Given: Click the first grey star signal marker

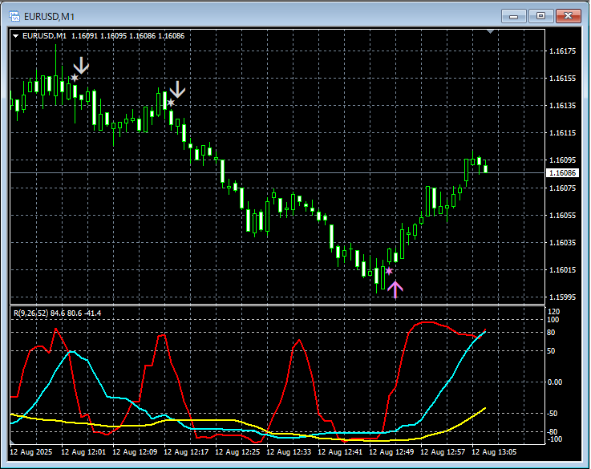Looking at the screenshot, I should (75, 78).
